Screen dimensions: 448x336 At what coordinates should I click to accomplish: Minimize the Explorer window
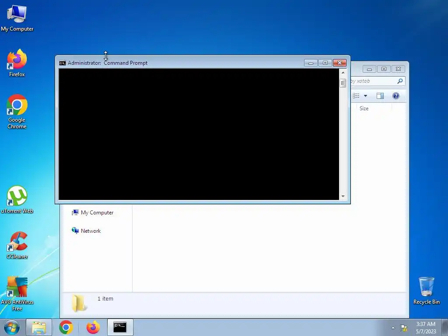click(x=369, y=69)
